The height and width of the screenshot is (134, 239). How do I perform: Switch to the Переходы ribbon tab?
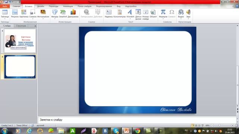(x=53, y=6)
